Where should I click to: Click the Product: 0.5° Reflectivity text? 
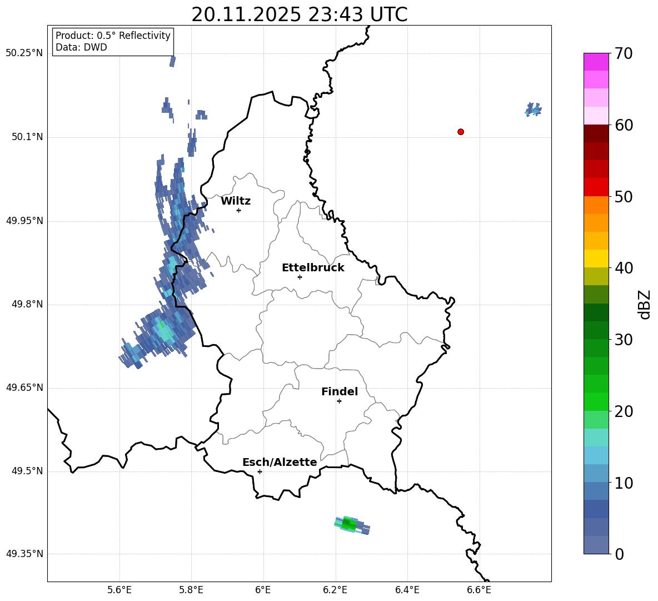click(x=113, y=36)
